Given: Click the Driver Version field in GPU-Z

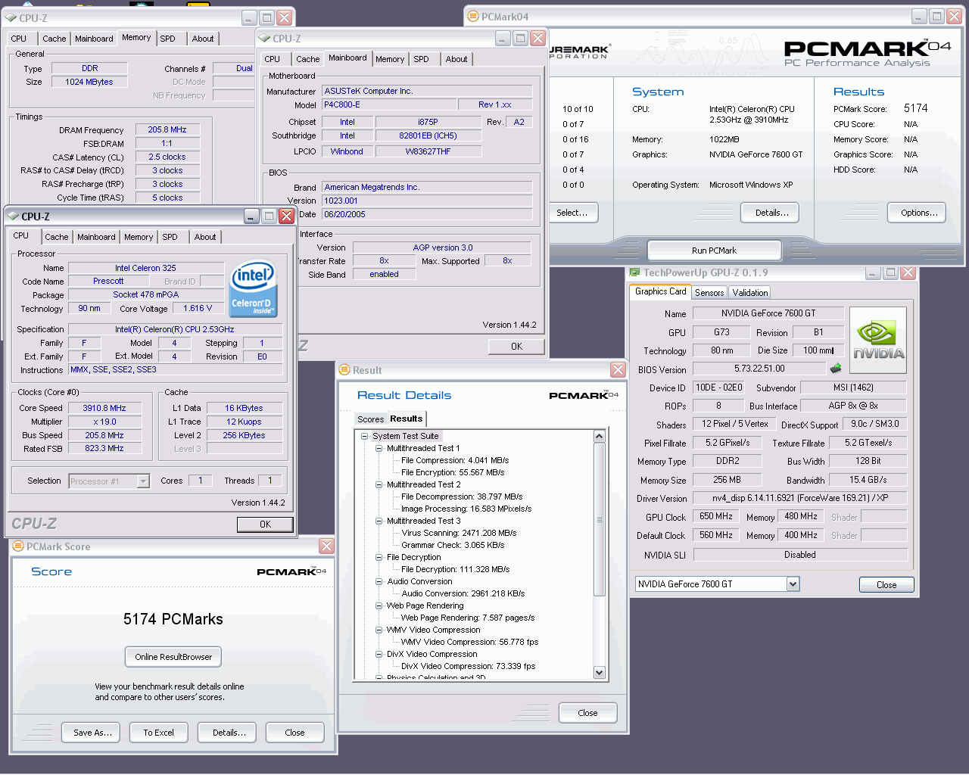Looking at the screenshot, I should coord(799,498).
